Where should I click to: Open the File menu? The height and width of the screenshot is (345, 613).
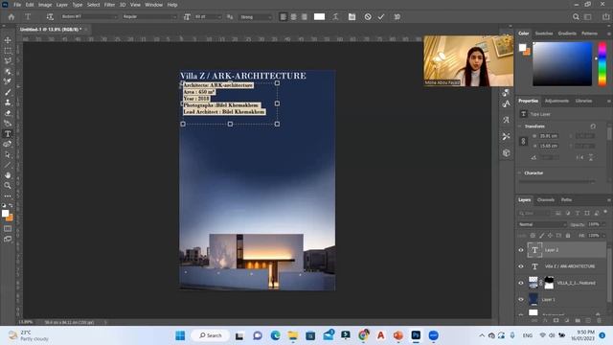pyautogui.click(x=17, y=5)
